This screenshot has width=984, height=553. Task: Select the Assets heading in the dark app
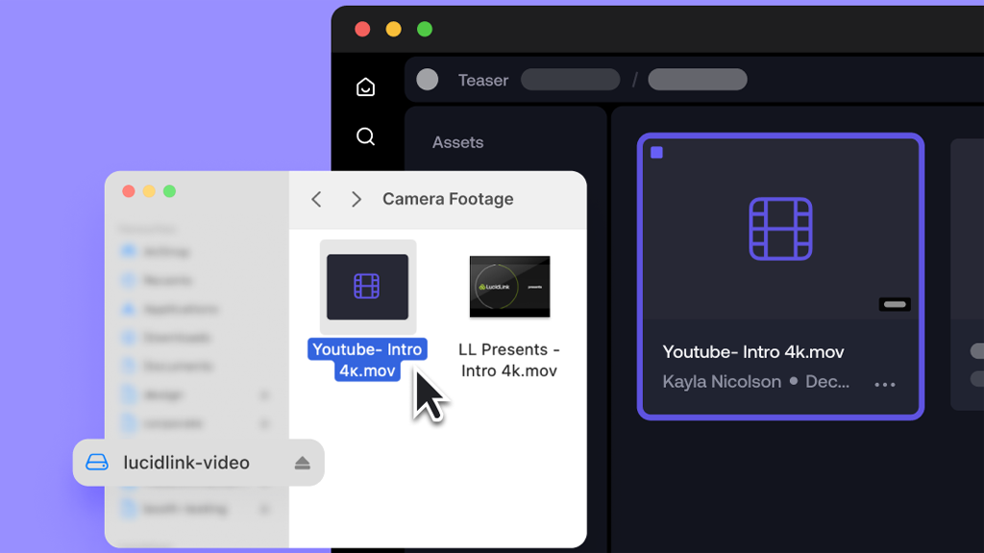click(x=457, y=142)
